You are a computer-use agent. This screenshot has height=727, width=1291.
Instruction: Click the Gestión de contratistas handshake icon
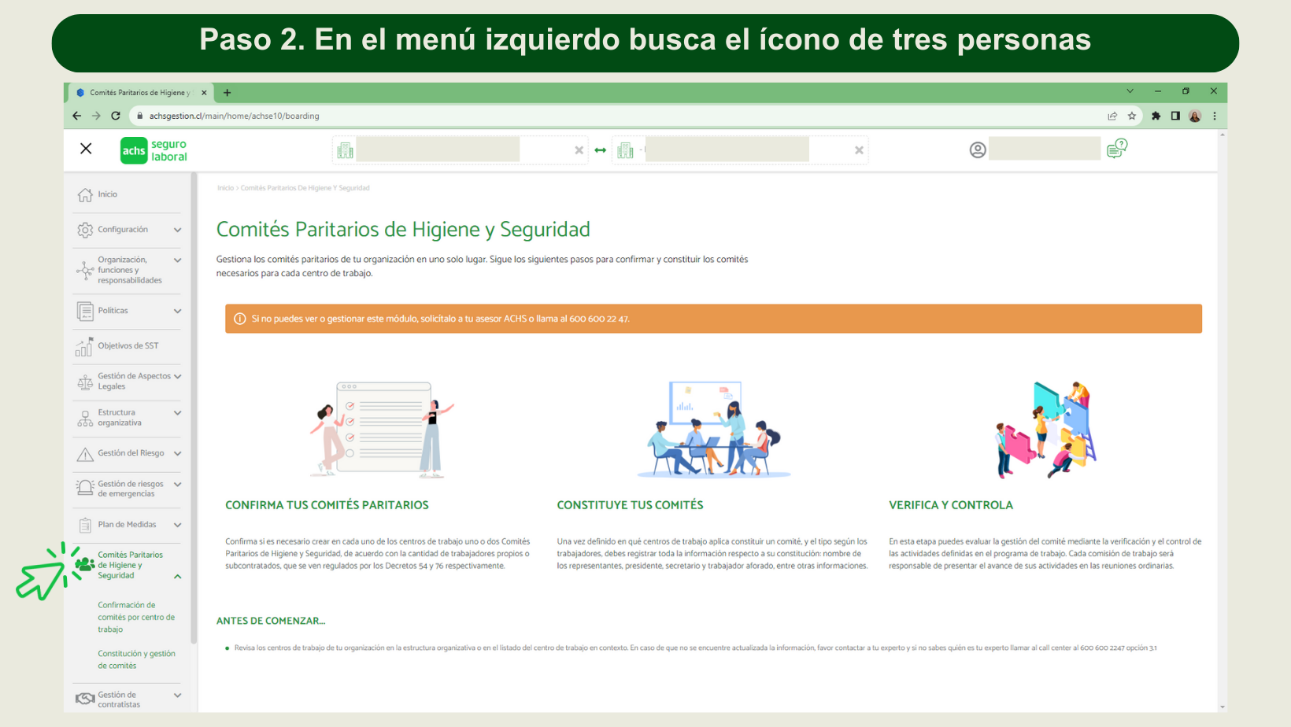click(x=85, y=699)
